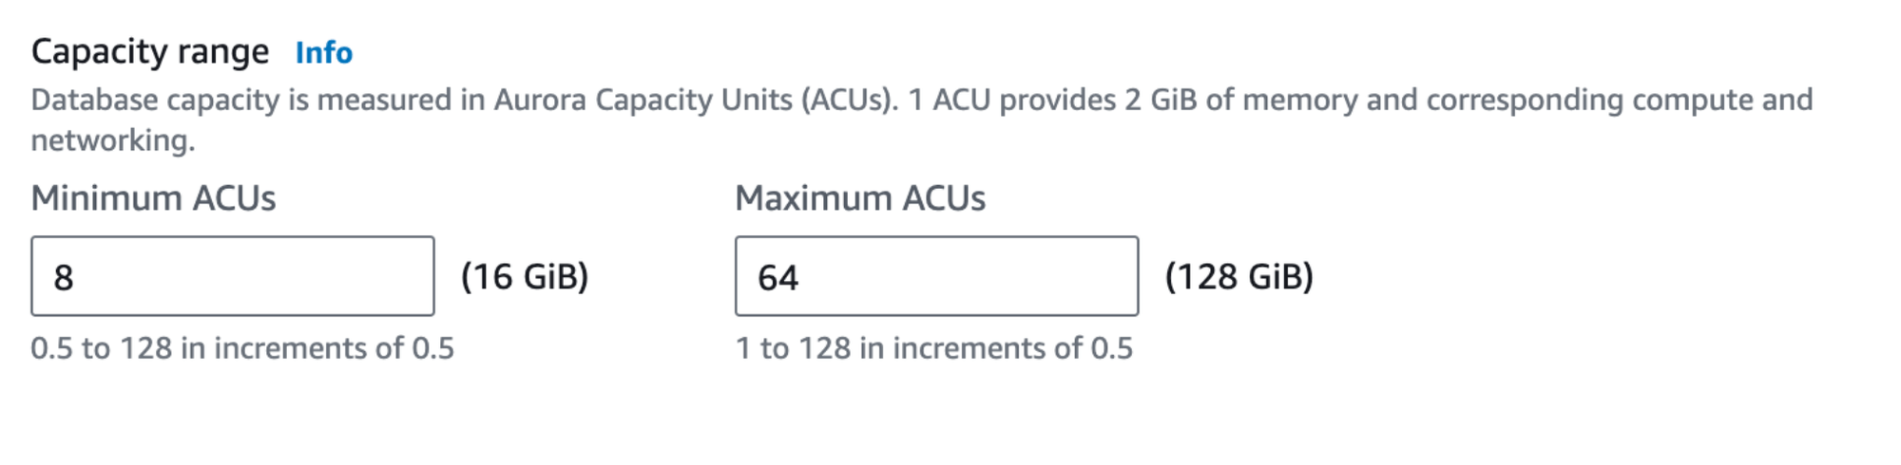The image size is (1901, 465).
Task: Click the word "networking." in the description
Action: point(112,140)
